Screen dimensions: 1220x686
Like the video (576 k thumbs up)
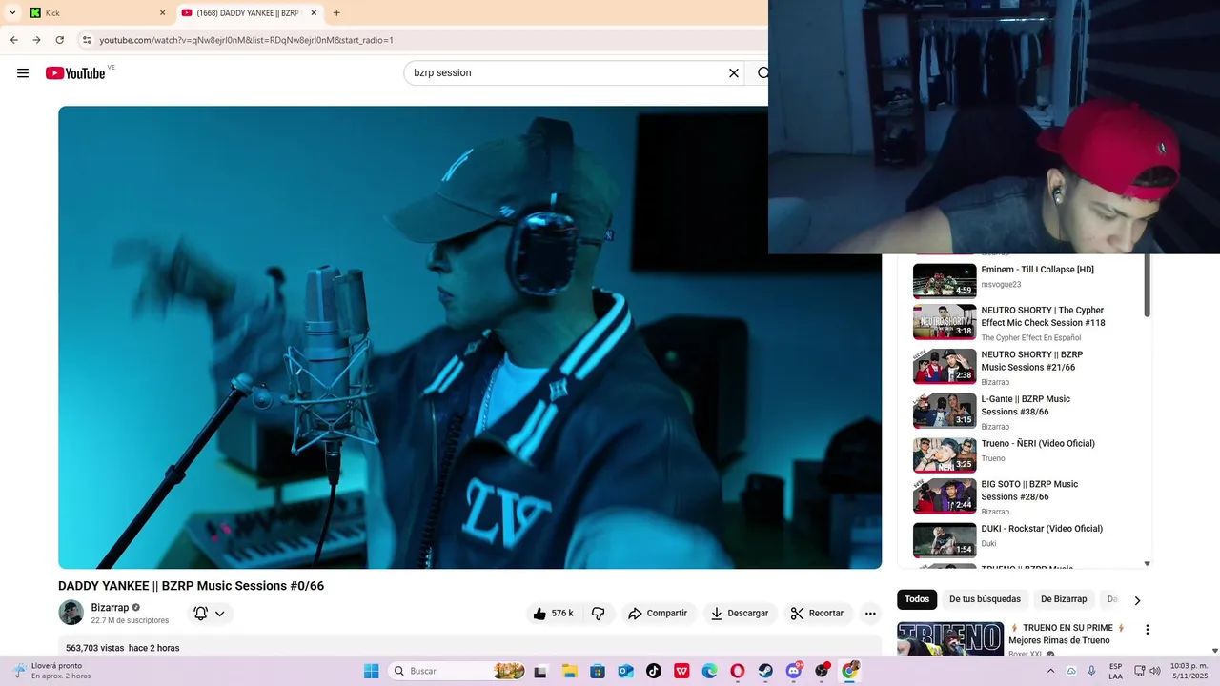[x=554, y=614]
